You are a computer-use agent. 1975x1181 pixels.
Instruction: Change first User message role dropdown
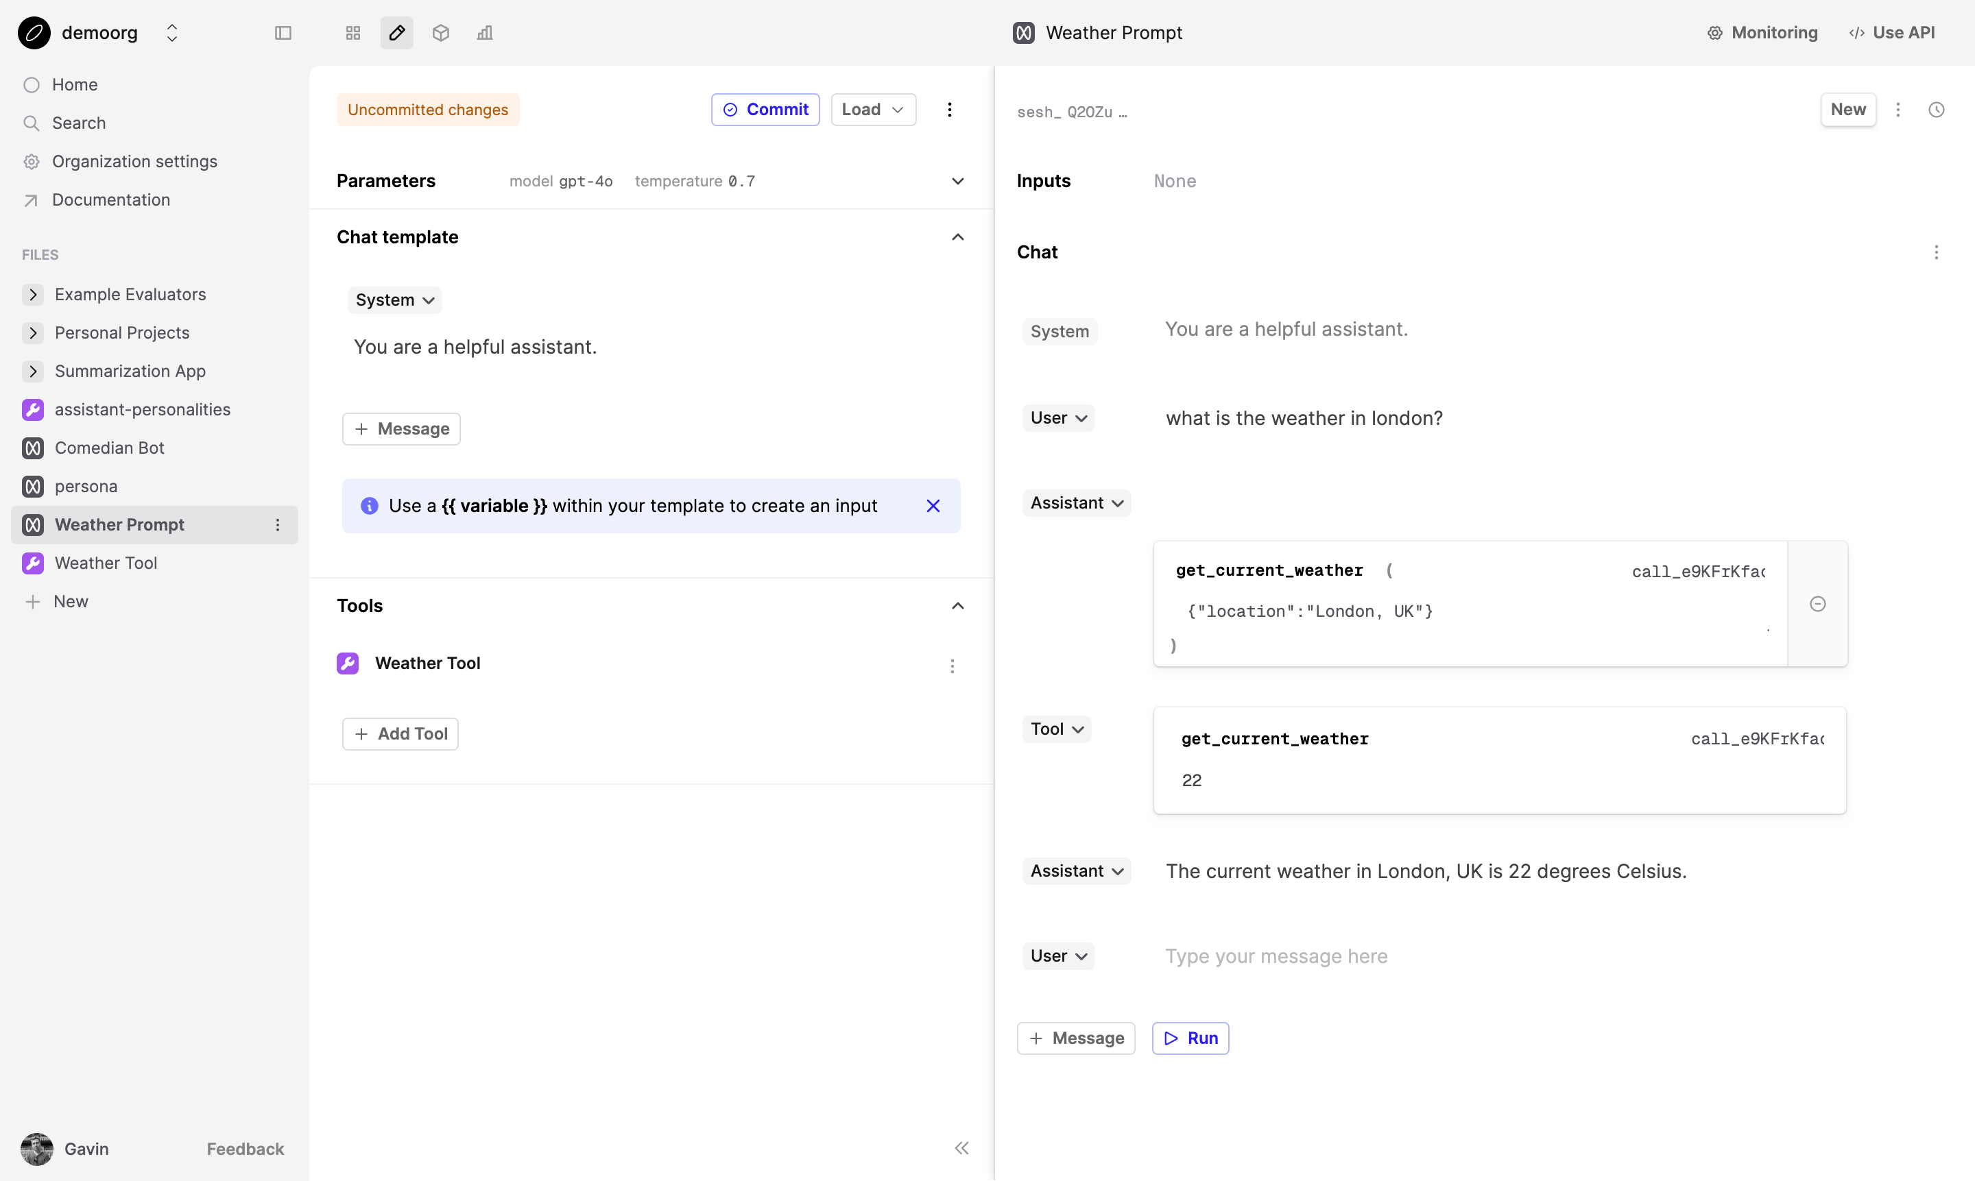pyautogui.click(x=1058, y=418)
